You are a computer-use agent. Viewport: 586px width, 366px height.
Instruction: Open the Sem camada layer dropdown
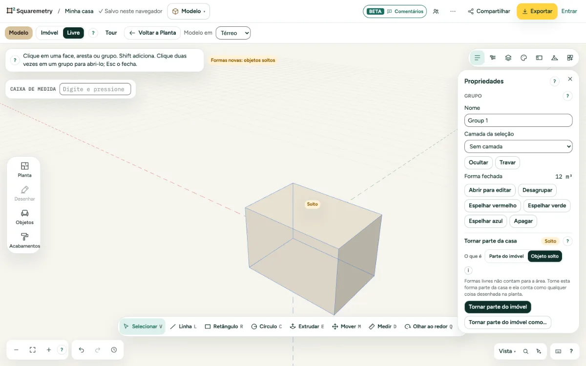518,146
